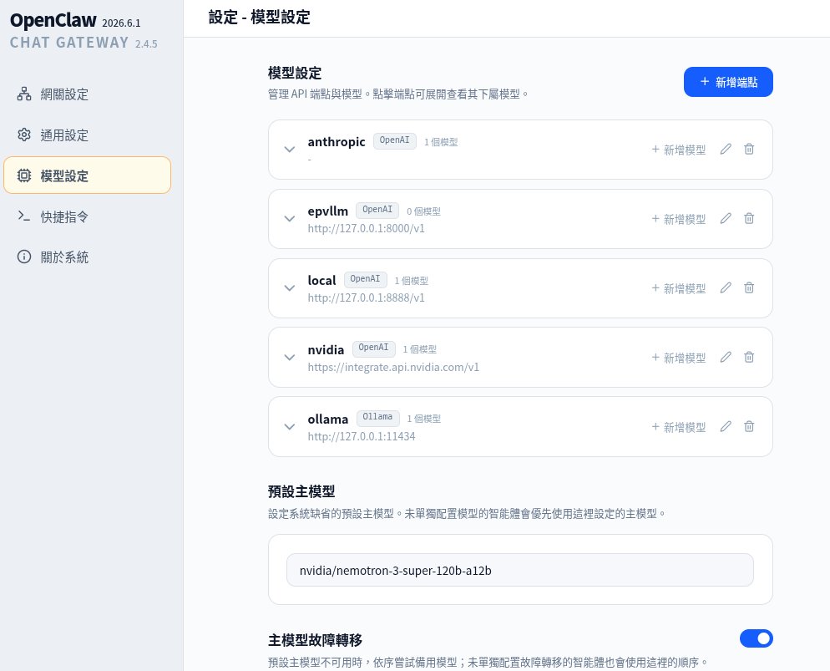Edit the ollama endpoint with pencil icon
This screenshot has height=671, width=830.
726,427
